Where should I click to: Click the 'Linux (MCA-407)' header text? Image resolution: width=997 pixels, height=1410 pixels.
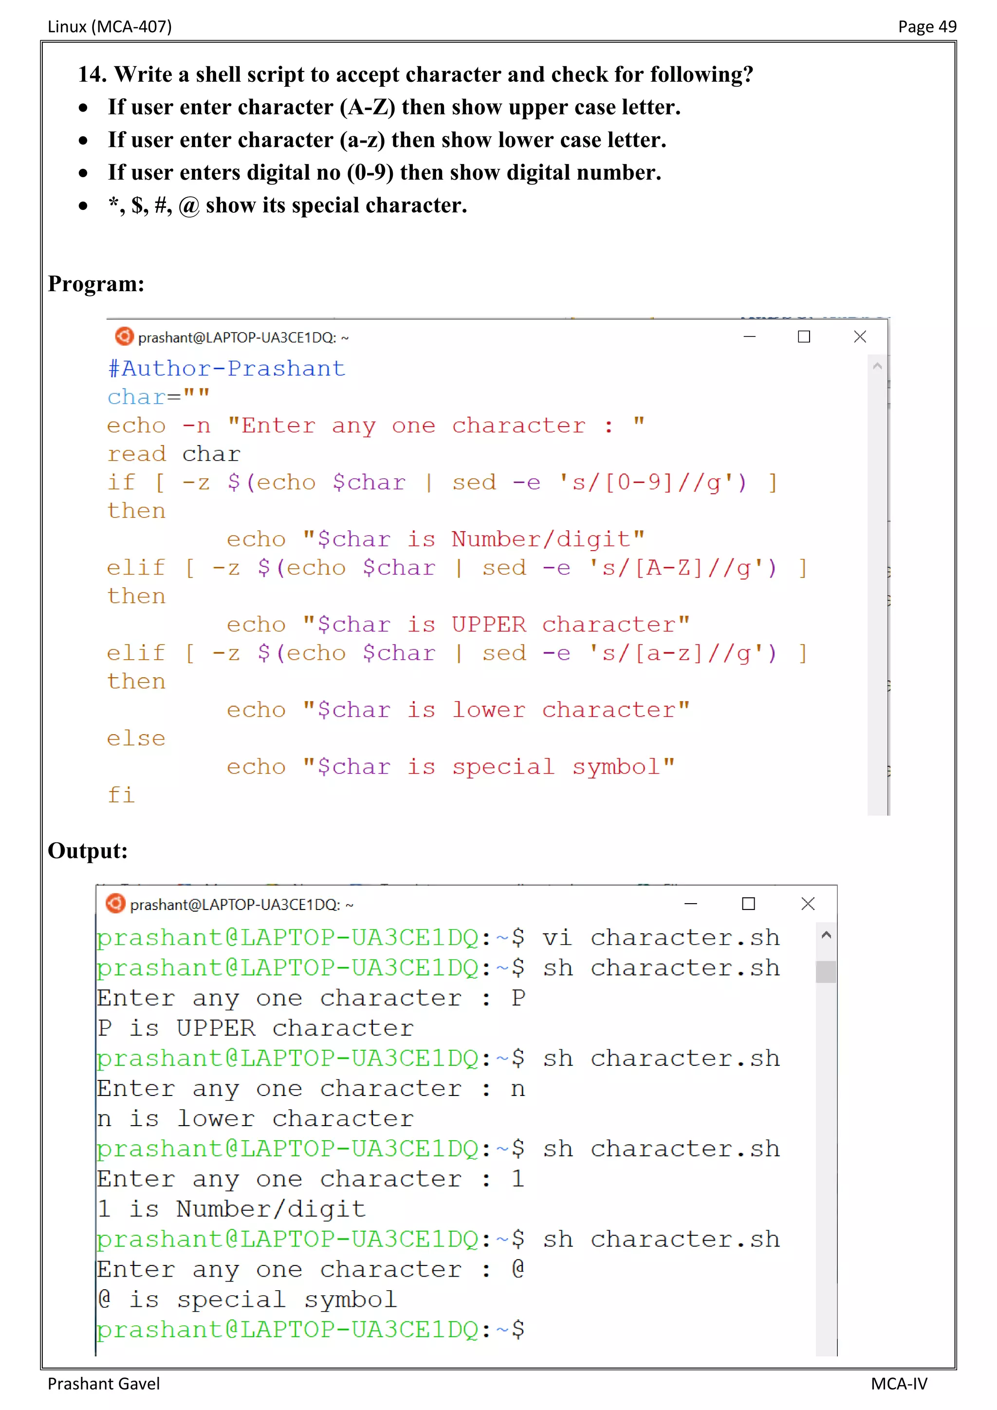pos(110,26)
